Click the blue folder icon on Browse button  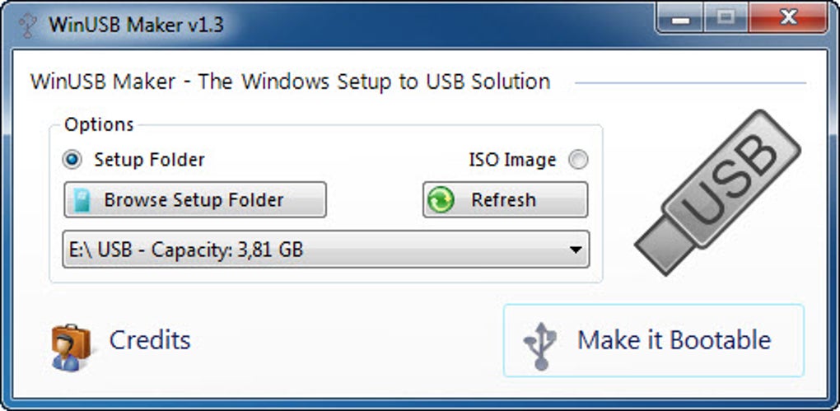coord(83,200)
